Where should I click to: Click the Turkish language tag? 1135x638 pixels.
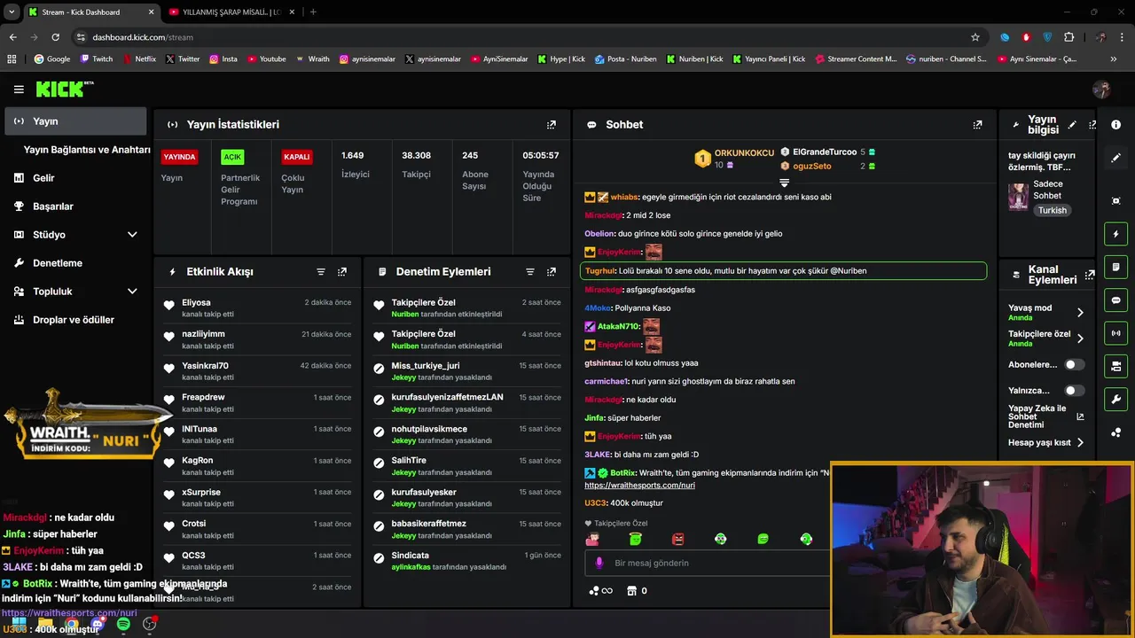click(1053, 211)
